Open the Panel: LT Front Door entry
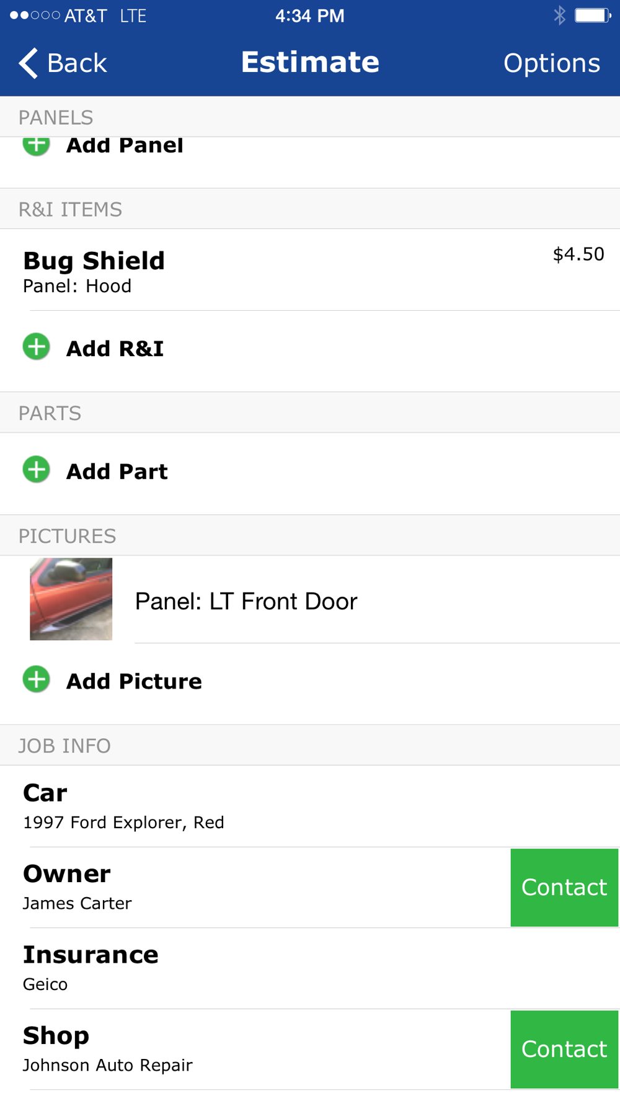This screenshot has height=1103, width=620. [x=246, y=601]
